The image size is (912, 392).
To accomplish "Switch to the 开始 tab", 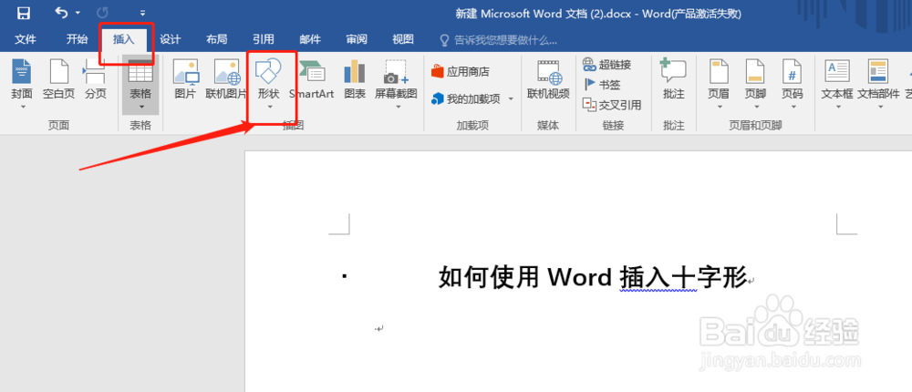I will [77, 39].
